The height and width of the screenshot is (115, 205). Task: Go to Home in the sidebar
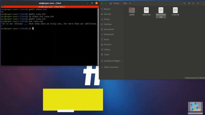(111, 19)
